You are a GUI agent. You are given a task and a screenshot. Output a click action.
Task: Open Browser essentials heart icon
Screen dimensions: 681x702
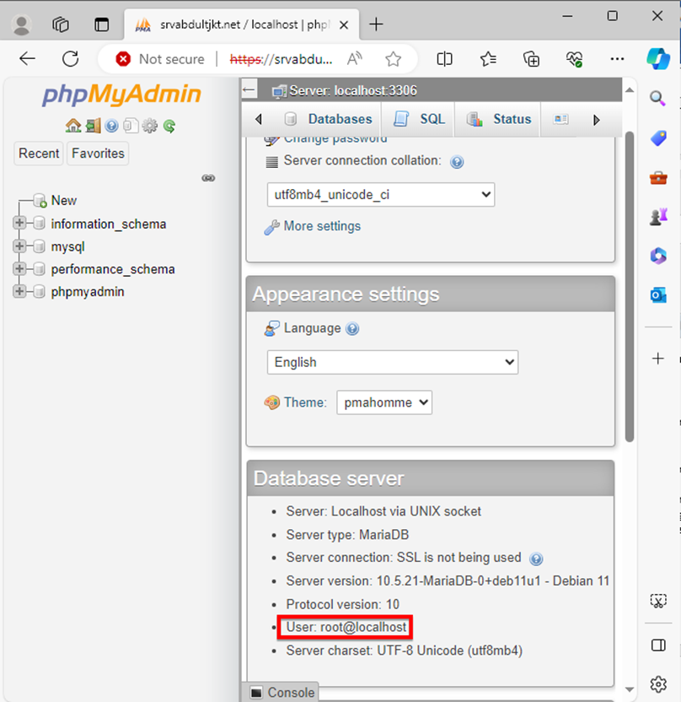point(574,59)
